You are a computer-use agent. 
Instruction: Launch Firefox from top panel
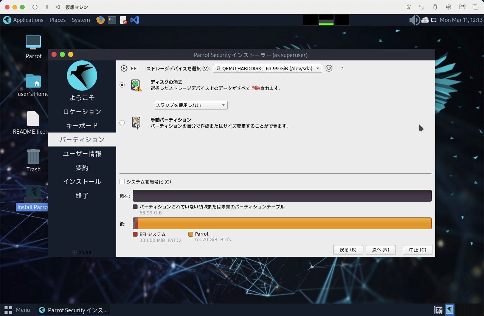point(101,20)
